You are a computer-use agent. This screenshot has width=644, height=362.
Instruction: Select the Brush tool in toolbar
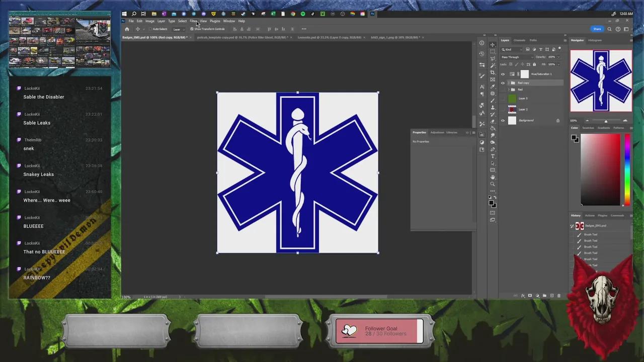point(493,101)
